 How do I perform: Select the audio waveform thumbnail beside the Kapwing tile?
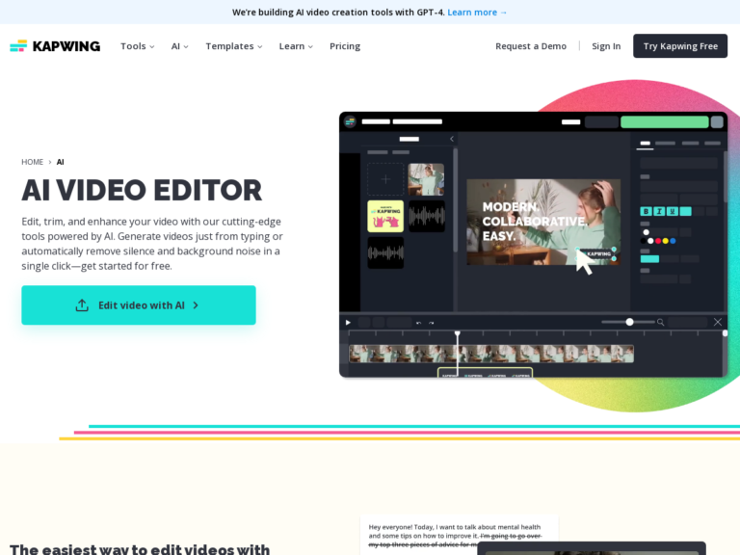[427, 216]
